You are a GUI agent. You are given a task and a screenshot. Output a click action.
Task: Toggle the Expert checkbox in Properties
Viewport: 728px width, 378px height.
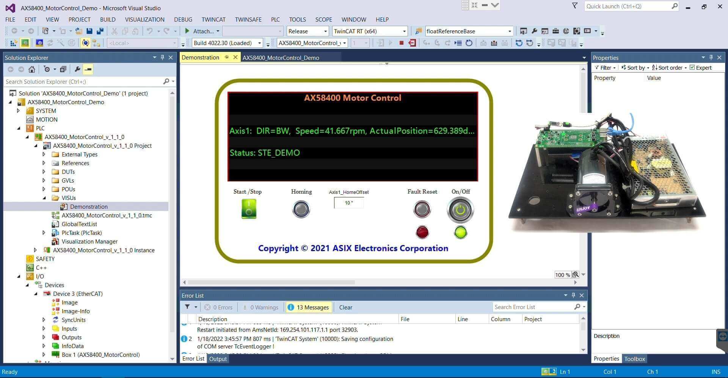692,67
